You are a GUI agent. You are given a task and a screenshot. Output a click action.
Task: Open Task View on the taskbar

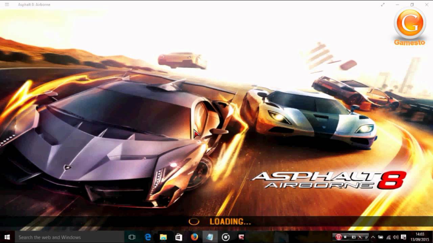[132, 237]
